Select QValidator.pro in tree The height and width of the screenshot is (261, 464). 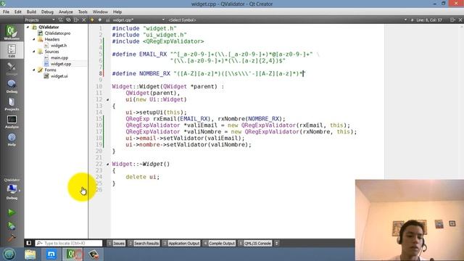coord(57,33)
